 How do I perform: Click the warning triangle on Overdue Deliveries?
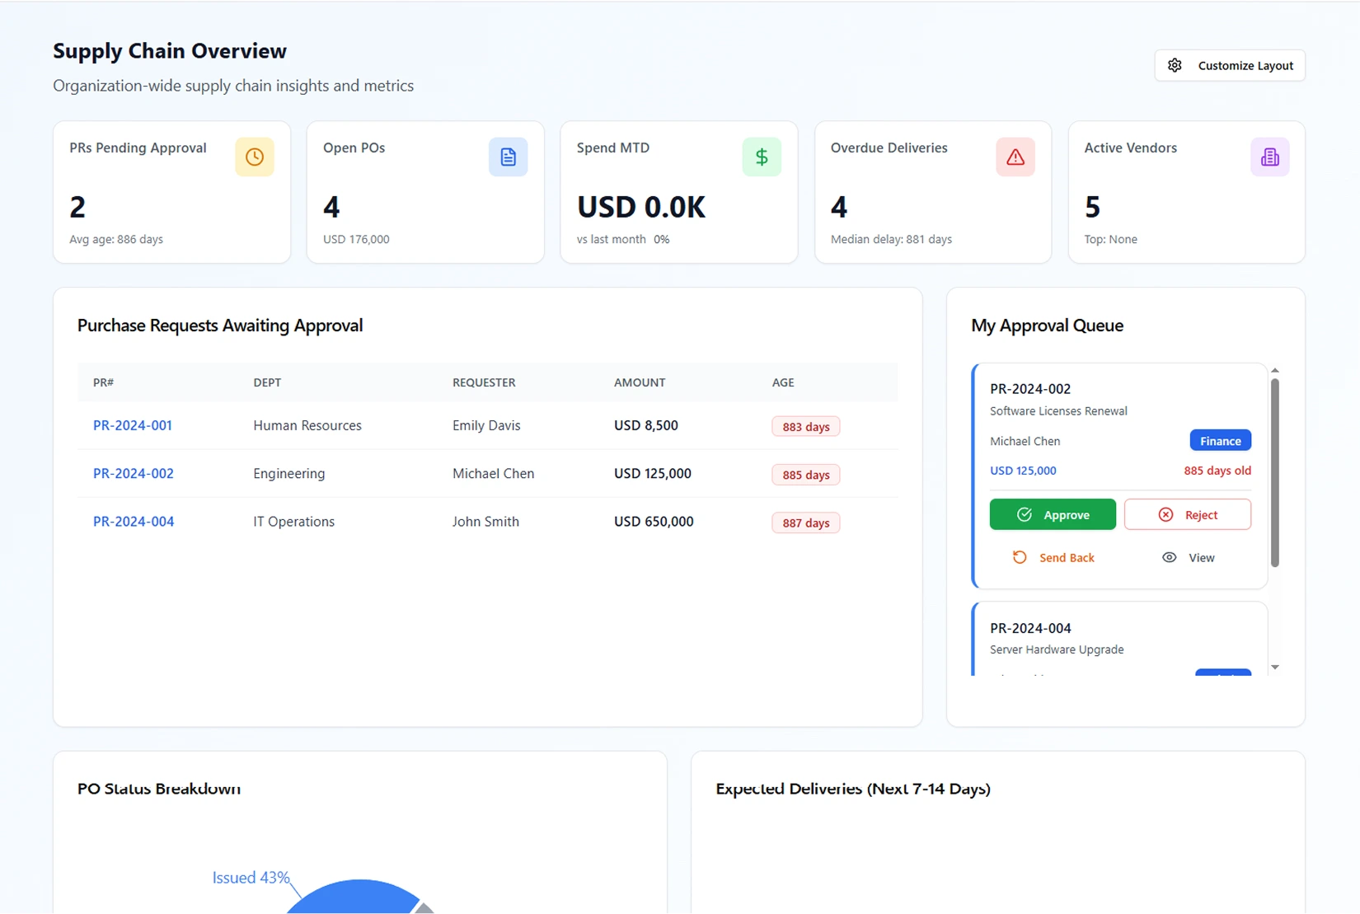click(1015, 157)
